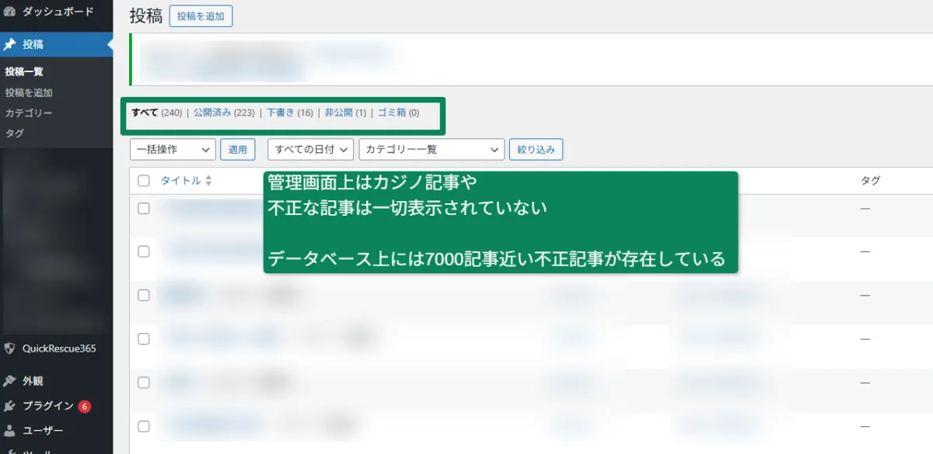Image resolution: width=933 pixels, height=454 pixels.
Task: Click the タグ column header
Action: tap(871, 181)
